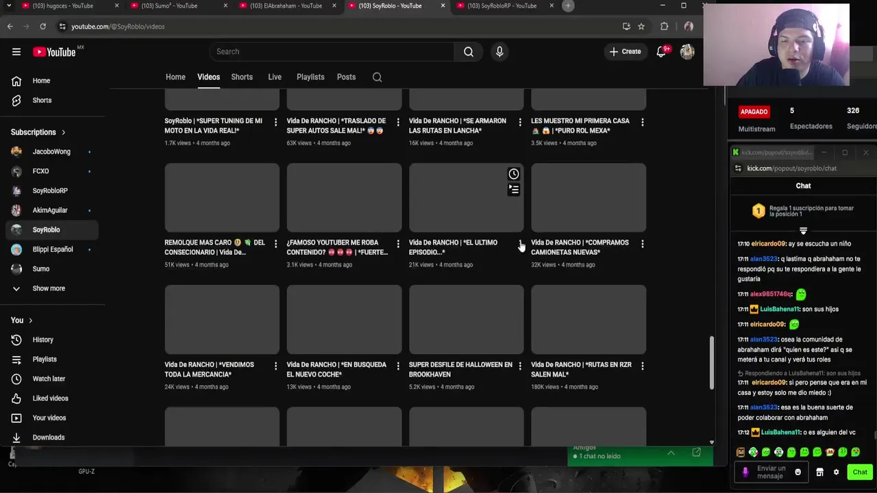Screen dimensions: 877x493
Task: Open Kick chat shop icon
Action: click(x=819, y=472)
